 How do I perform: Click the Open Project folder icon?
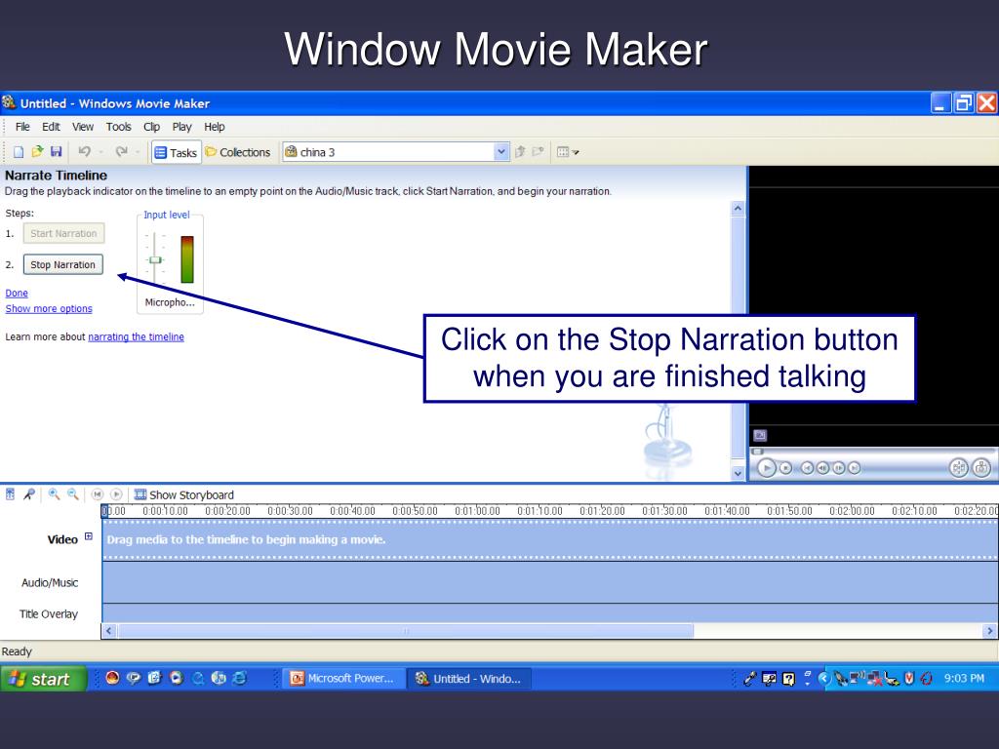pyautogui.click(x=37, y=151)
